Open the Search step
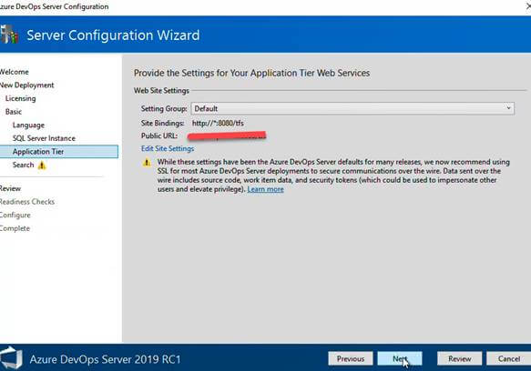Image resolution: width=531 pixels, height=371 pixels. coord(23,165)
